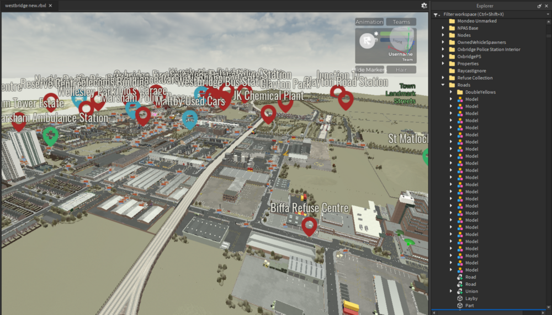The image size is (552, 315).
Task: Click the green marker below Tower Estate
Action: (50, 136)
